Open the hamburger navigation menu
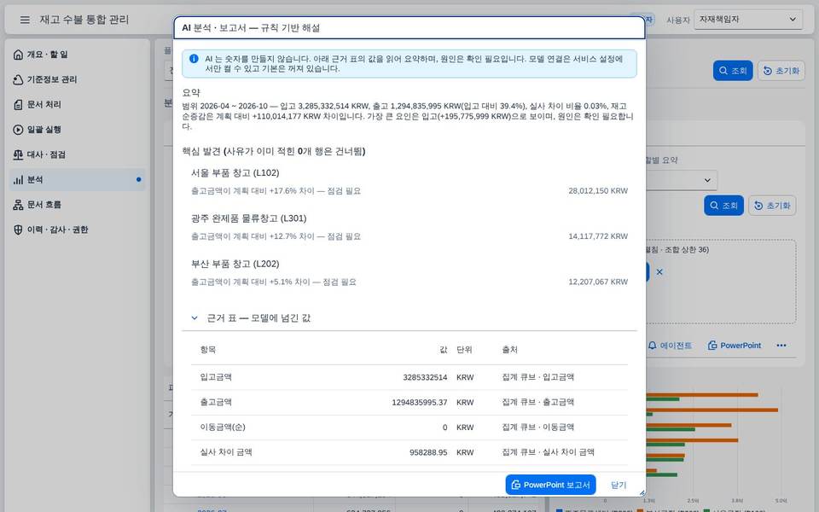819x512 pixels. pyautogui.click(x=25, y=20)
